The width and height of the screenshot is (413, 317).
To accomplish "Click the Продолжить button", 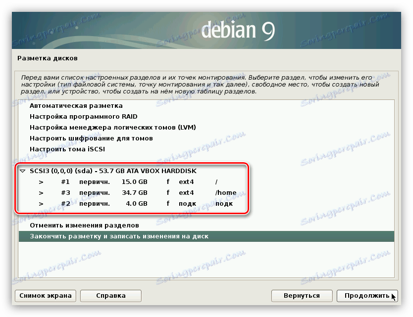I will click(367, 296).
